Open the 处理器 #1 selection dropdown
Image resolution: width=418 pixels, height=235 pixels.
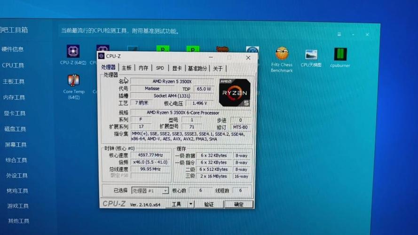[x=150, y=190]
